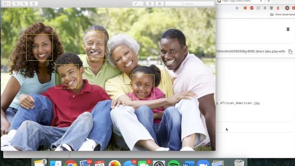Select the African_American.jpg file name text
Screen dimensions: 295x166
[x=238, y=103]
